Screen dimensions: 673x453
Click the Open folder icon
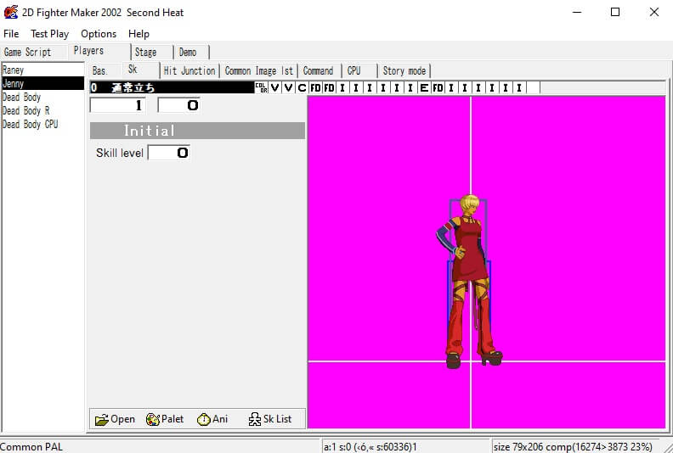pos(101,419)
